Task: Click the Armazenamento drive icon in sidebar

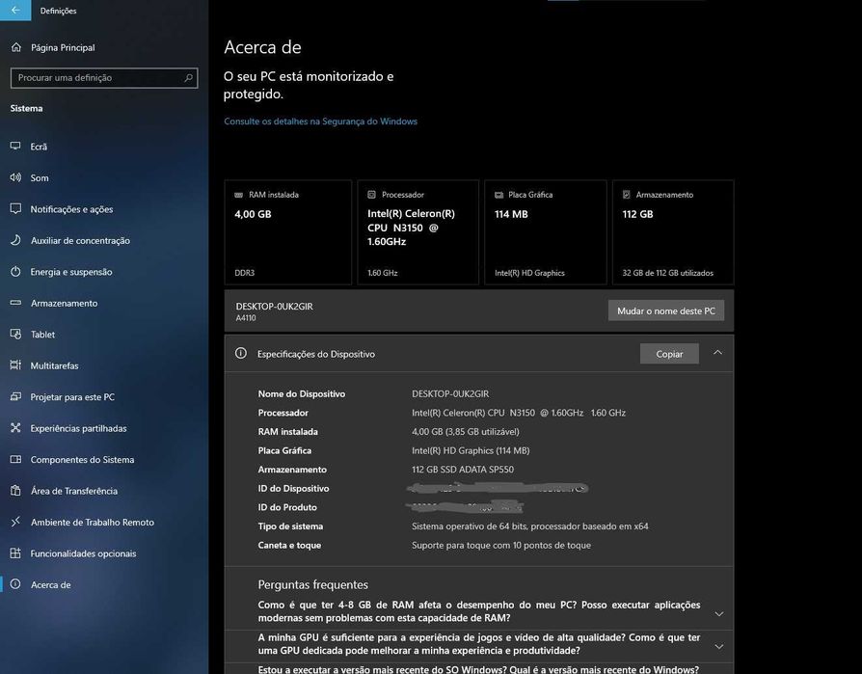Action: [15, 303]
